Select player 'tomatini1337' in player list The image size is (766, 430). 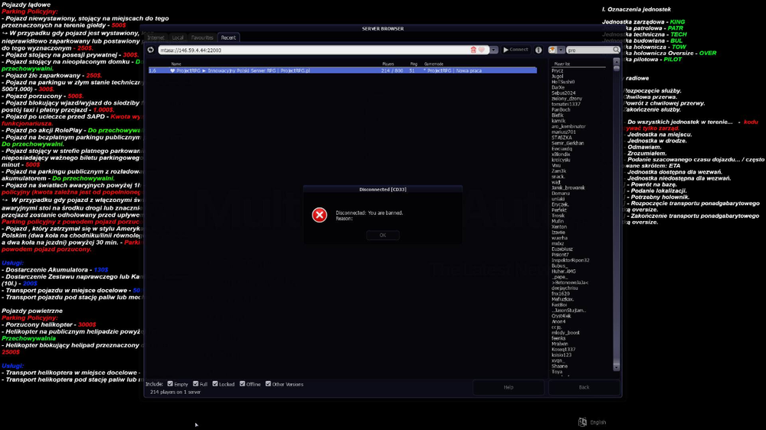click(566, 104)
